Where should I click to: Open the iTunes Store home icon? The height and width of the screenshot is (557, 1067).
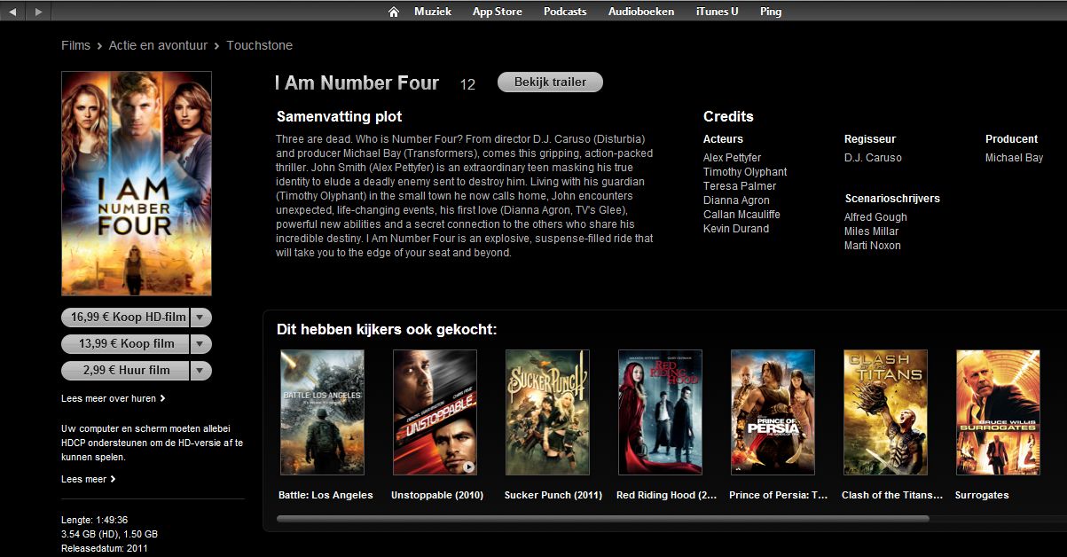click(x=394, y=12)
